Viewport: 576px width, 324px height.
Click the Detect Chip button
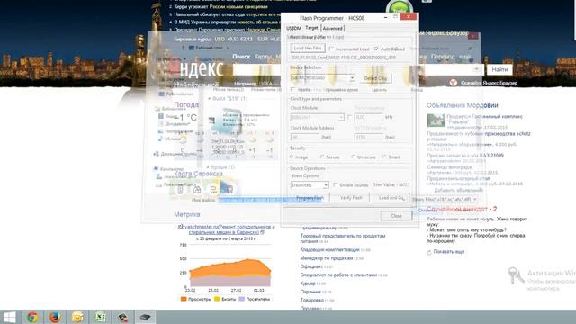(x=375, y=78)
